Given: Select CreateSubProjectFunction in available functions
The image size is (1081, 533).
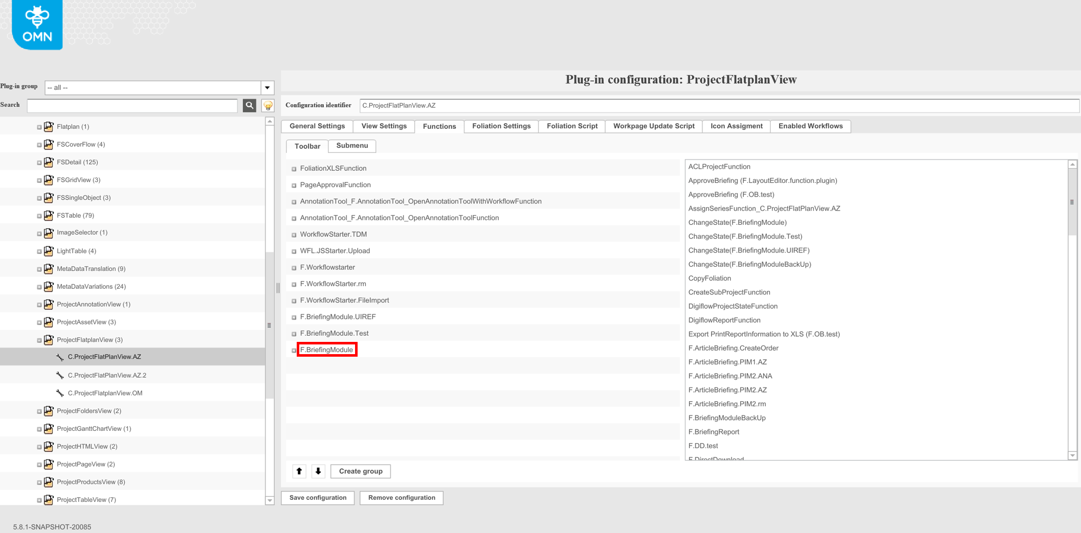Looking at the screenshot, I should 729,292.
